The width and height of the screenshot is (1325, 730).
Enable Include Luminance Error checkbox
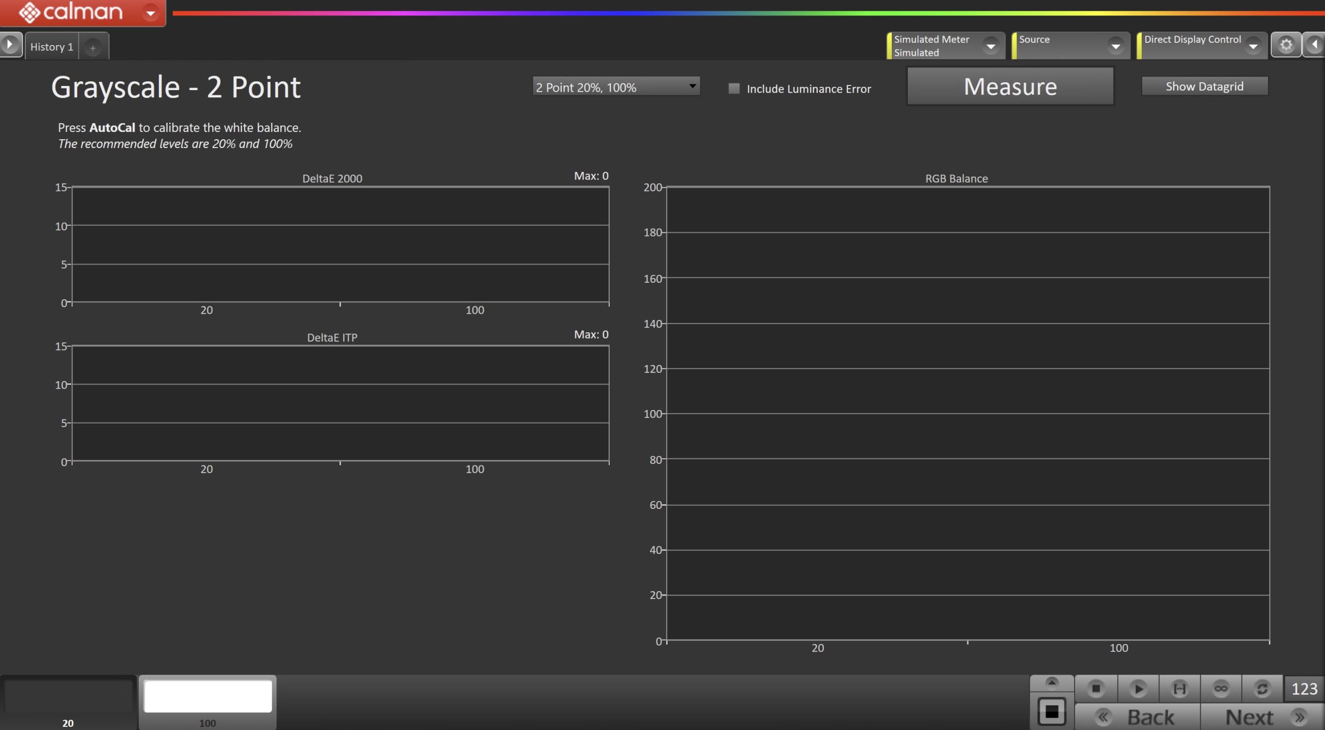[733, 89]
